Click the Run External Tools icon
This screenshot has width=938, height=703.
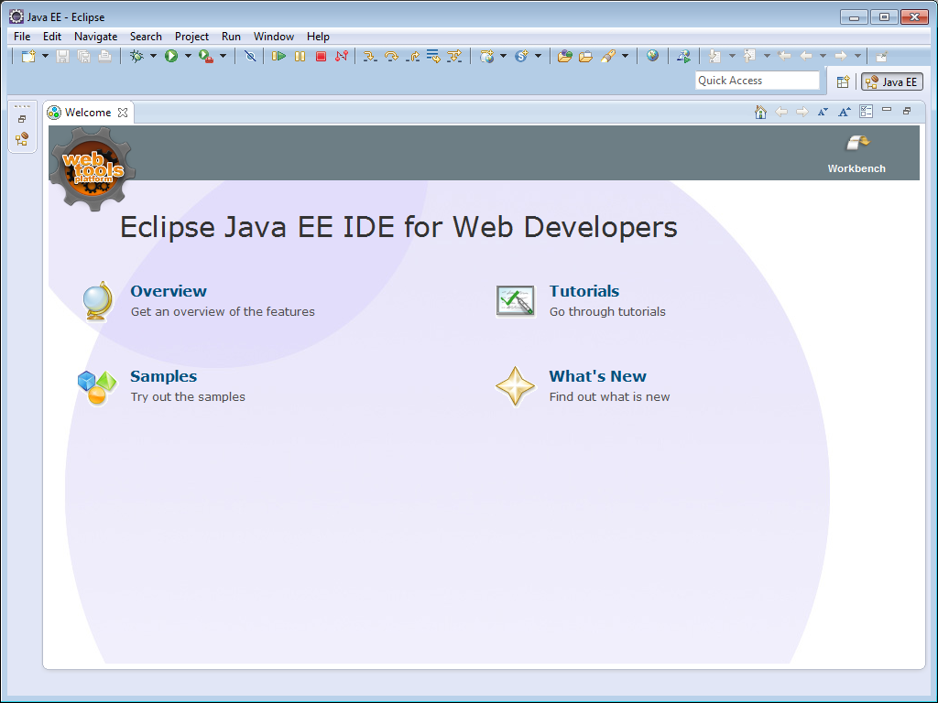point(206,56)
